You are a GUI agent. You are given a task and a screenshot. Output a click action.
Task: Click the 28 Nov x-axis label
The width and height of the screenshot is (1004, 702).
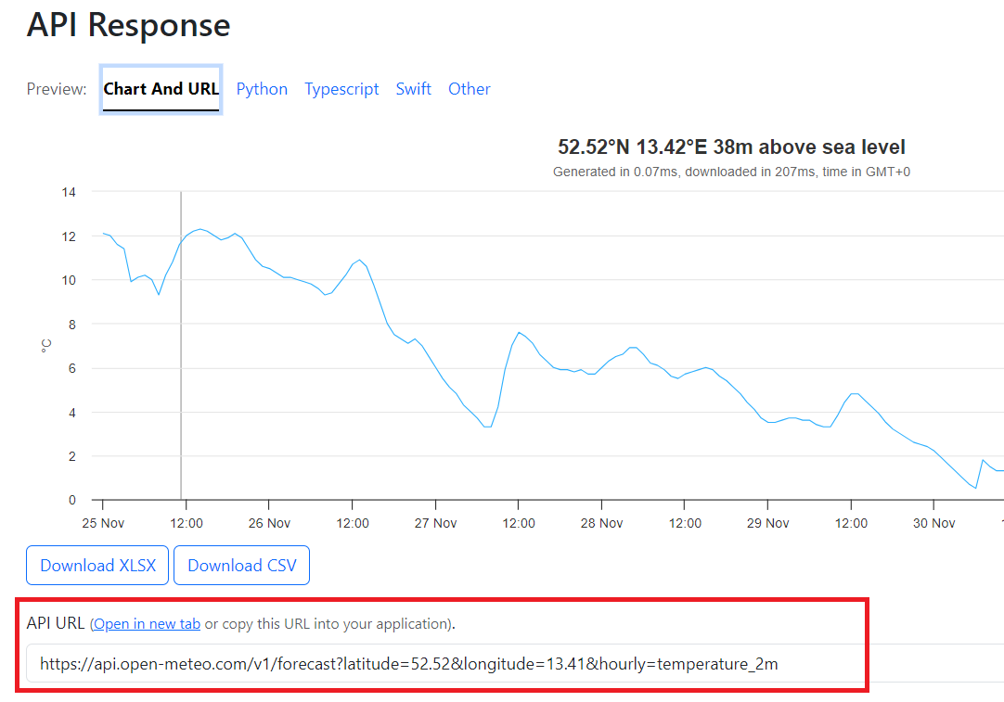pyautogui.click(x=601, y=523)
